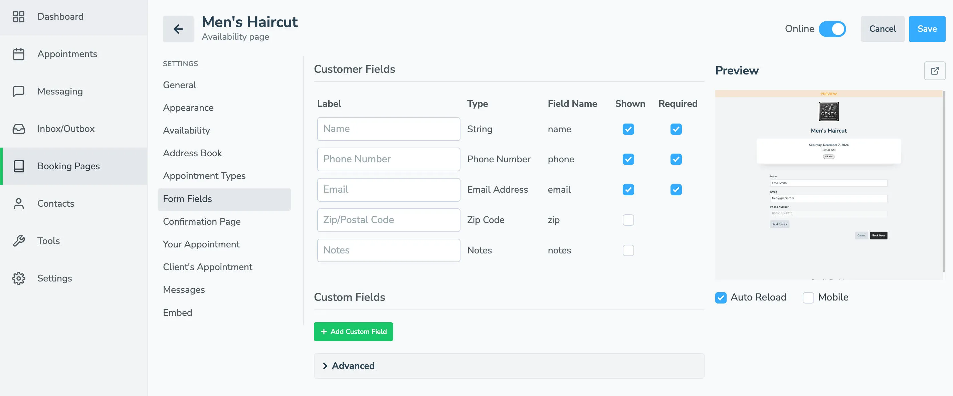Switch to the Confirmation Page settings
Image resolution: width=953 pixels, height=396 pixels.
[202, 221]
